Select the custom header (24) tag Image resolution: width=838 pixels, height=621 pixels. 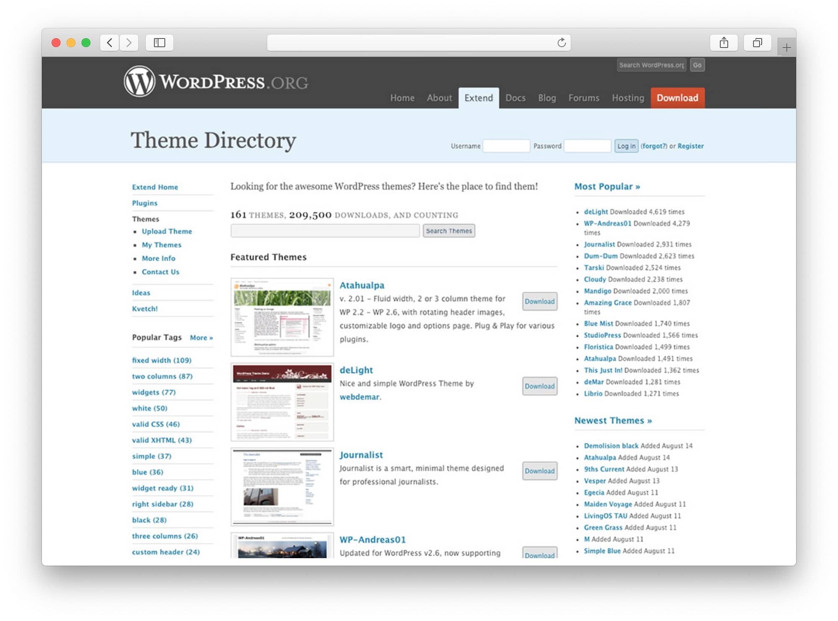pos(166,552)
